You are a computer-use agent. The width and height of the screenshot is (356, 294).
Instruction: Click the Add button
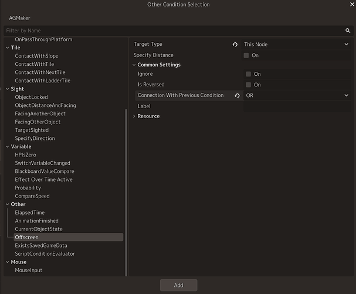(178, 285)
